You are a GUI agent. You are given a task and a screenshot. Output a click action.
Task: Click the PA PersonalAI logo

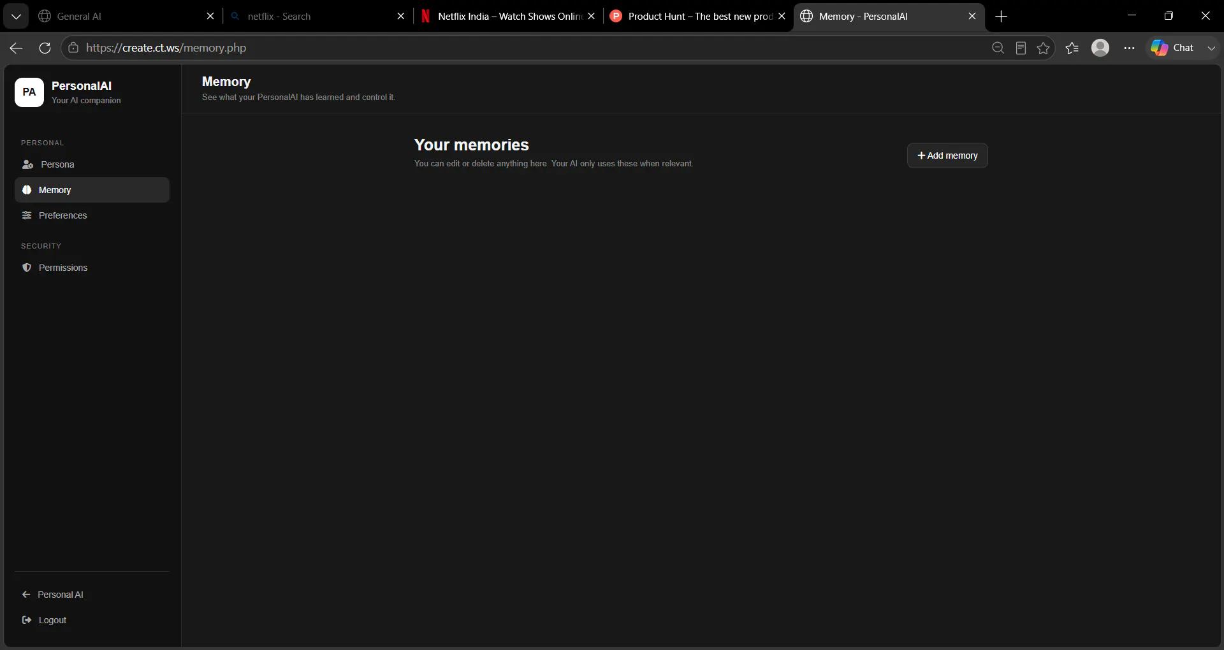(29, 92)
